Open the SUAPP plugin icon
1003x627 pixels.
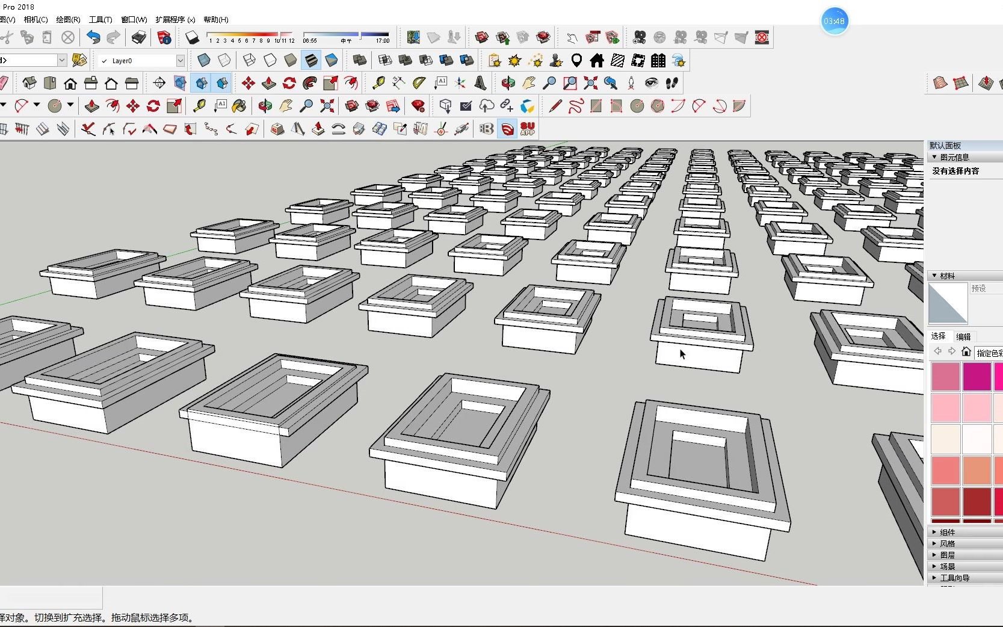point(528,129)
